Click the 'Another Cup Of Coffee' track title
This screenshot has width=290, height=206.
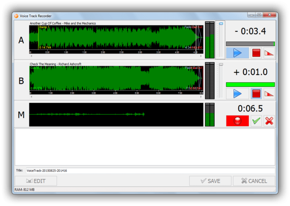[63, 23]
